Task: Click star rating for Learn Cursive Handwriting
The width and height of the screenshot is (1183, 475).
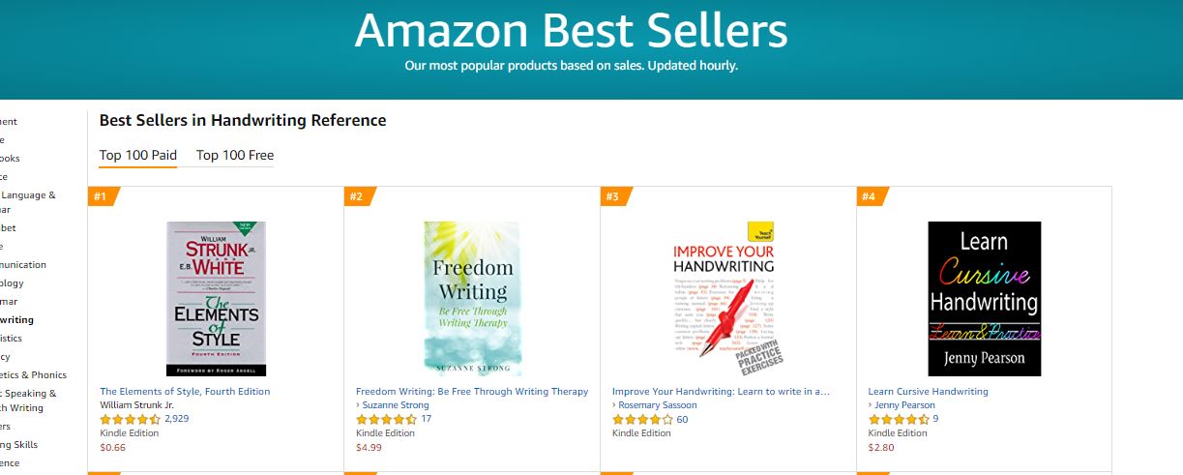Action: pos(899,420)
